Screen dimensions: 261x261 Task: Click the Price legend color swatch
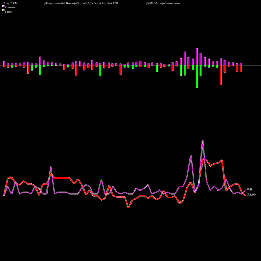pos(3,11)
